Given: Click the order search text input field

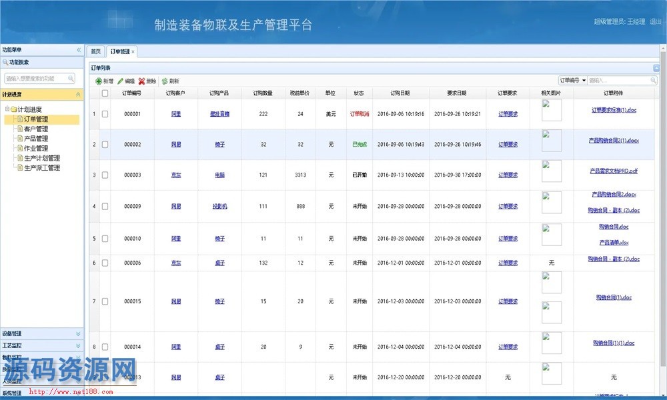Looking at the screenshot, I should point(617,81).
